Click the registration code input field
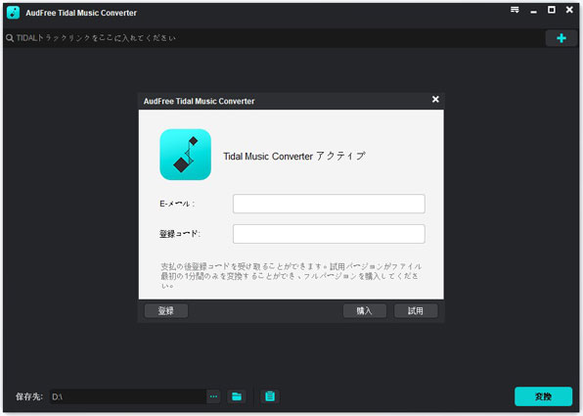 (x=329, y=234)
